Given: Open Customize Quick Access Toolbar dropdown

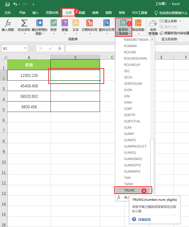Looking at the screenshot, I should pos(33,4).
